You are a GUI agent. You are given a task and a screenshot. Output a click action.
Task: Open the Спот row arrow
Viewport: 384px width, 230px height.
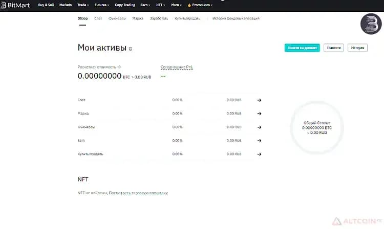(x=260, y=100)
